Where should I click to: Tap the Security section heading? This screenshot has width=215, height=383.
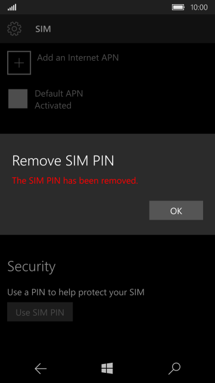(32, 267)
